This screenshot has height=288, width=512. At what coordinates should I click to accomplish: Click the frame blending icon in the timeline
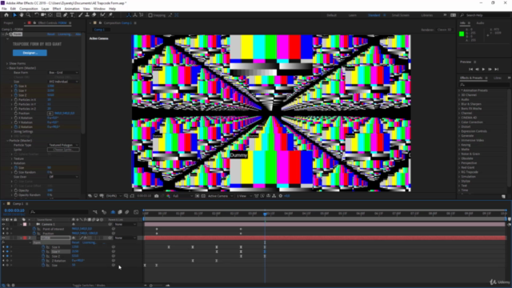(x=120, y=212)
